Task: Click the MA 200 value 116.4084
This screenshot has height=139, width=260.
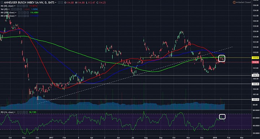Action: point(34,13)
